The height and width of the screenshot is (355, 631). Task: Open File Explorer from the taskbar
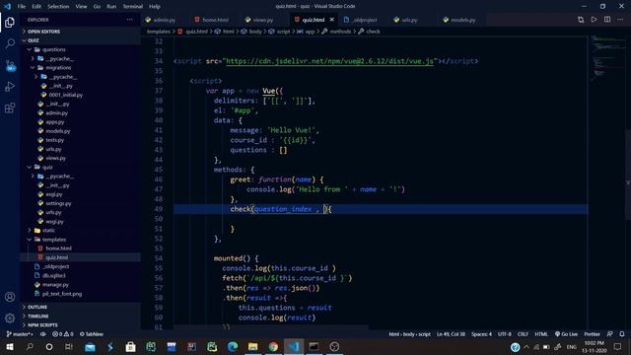tap(252, 346)
